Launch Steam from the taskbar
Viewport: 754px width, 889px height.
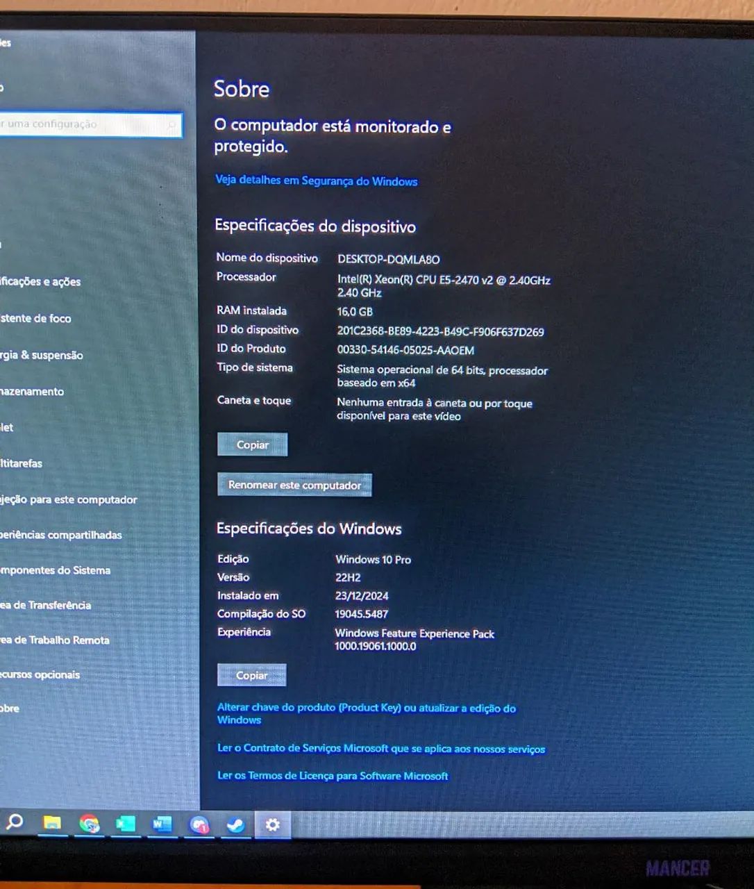click(236, 825)
